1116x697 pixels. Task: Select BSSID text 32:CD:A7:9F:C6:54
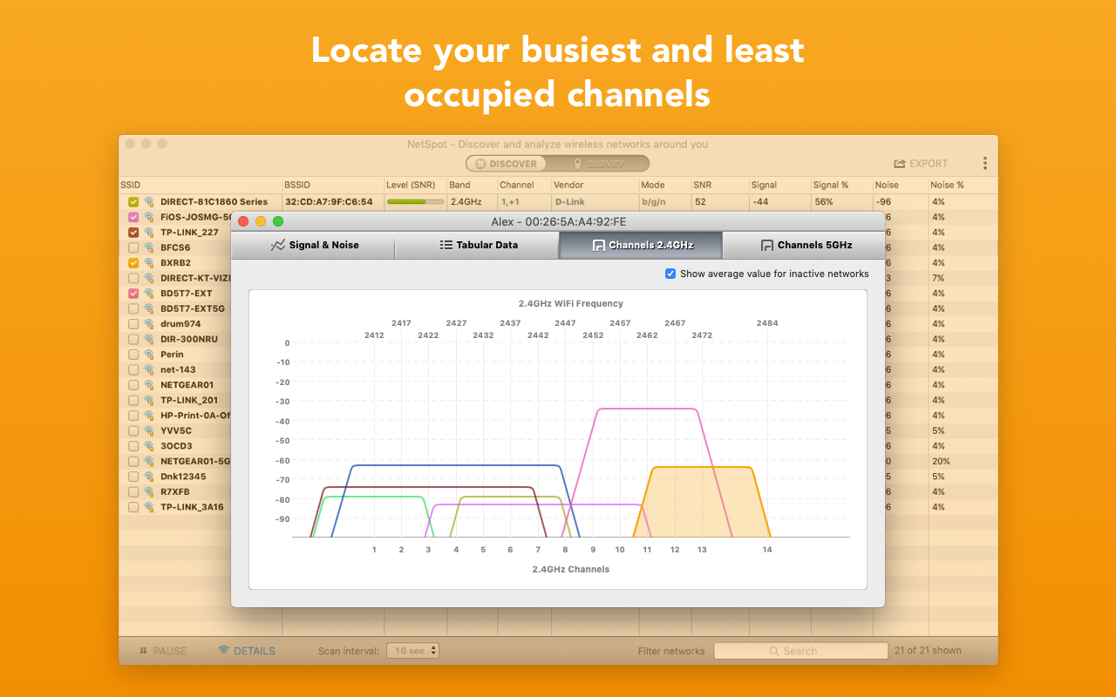pyautogui.click(x=329, y=202)
